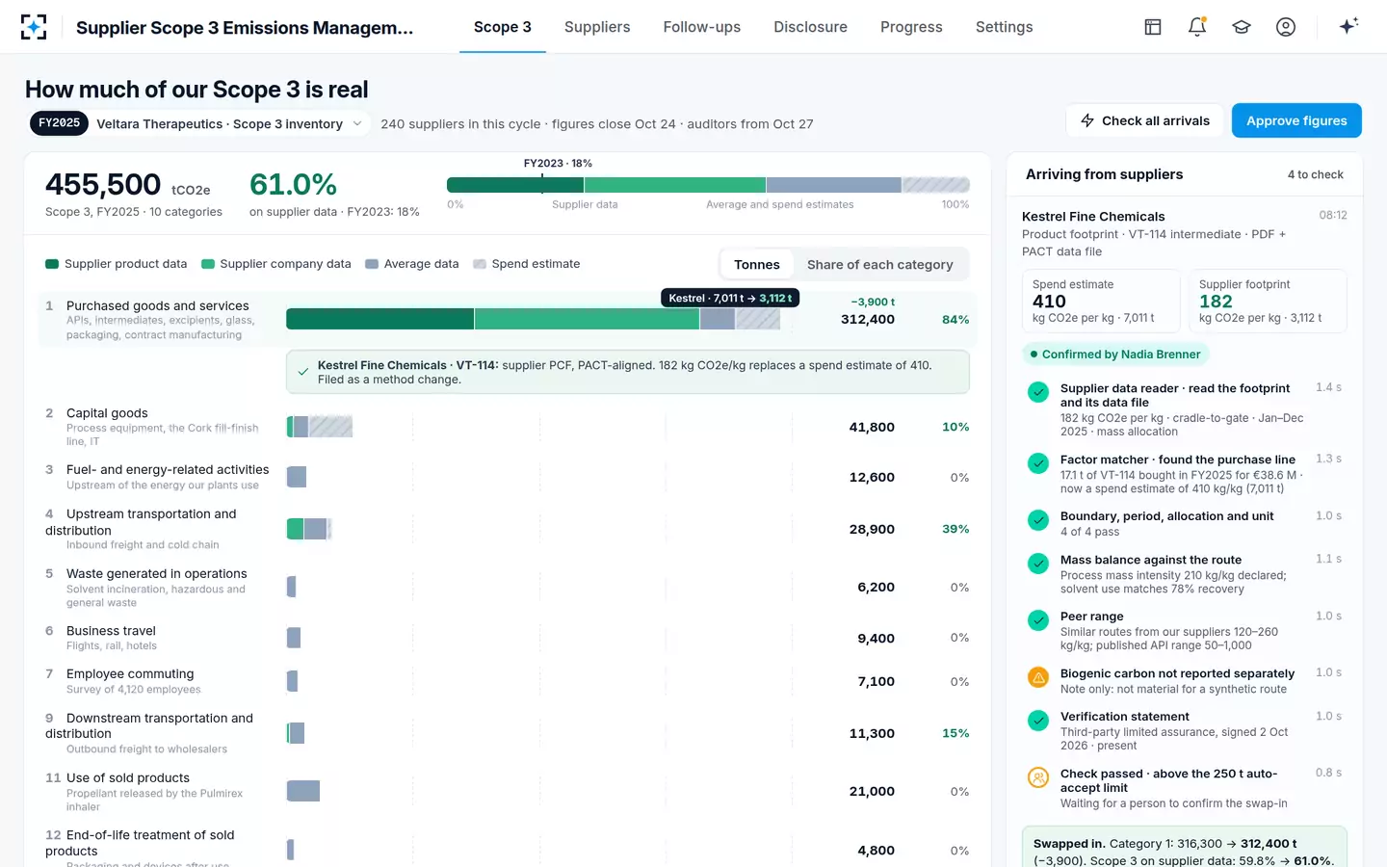Viewport: 1387px width, 867px height.
Task: Open the notifications bell
Action: tap(1197, 27)
